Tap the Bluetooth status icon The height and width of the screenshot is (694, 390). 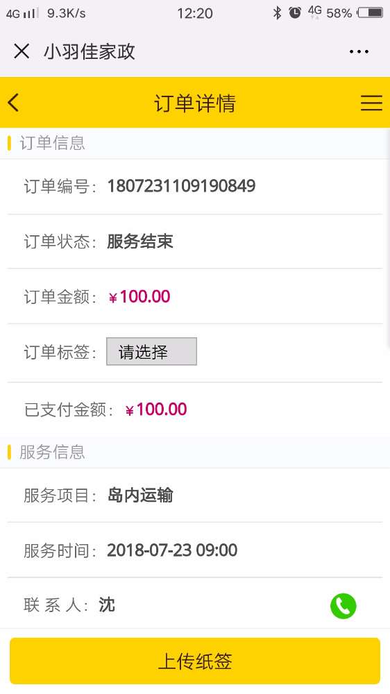click(277, 12)
